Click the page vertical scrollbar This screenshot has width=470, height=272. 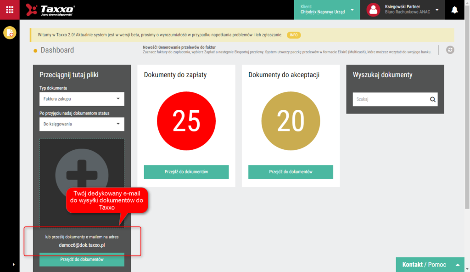[x=467, y=107]
